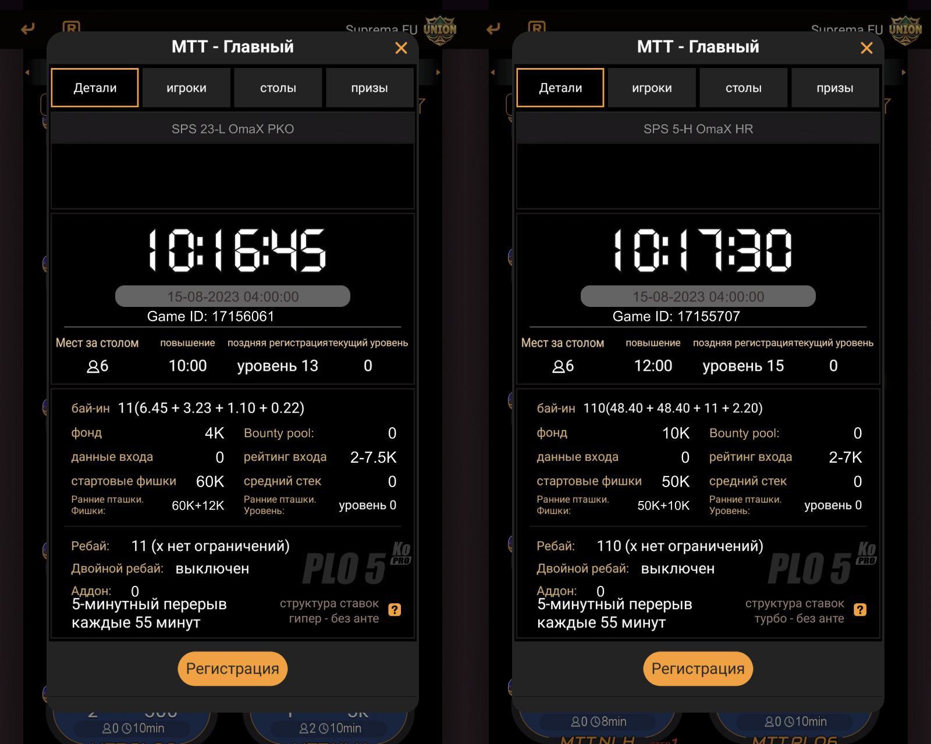Open blind structure help for the turbo tournament
Viewport: 931px width, 744px height.
pyautogui.click(x=860, y=610)
